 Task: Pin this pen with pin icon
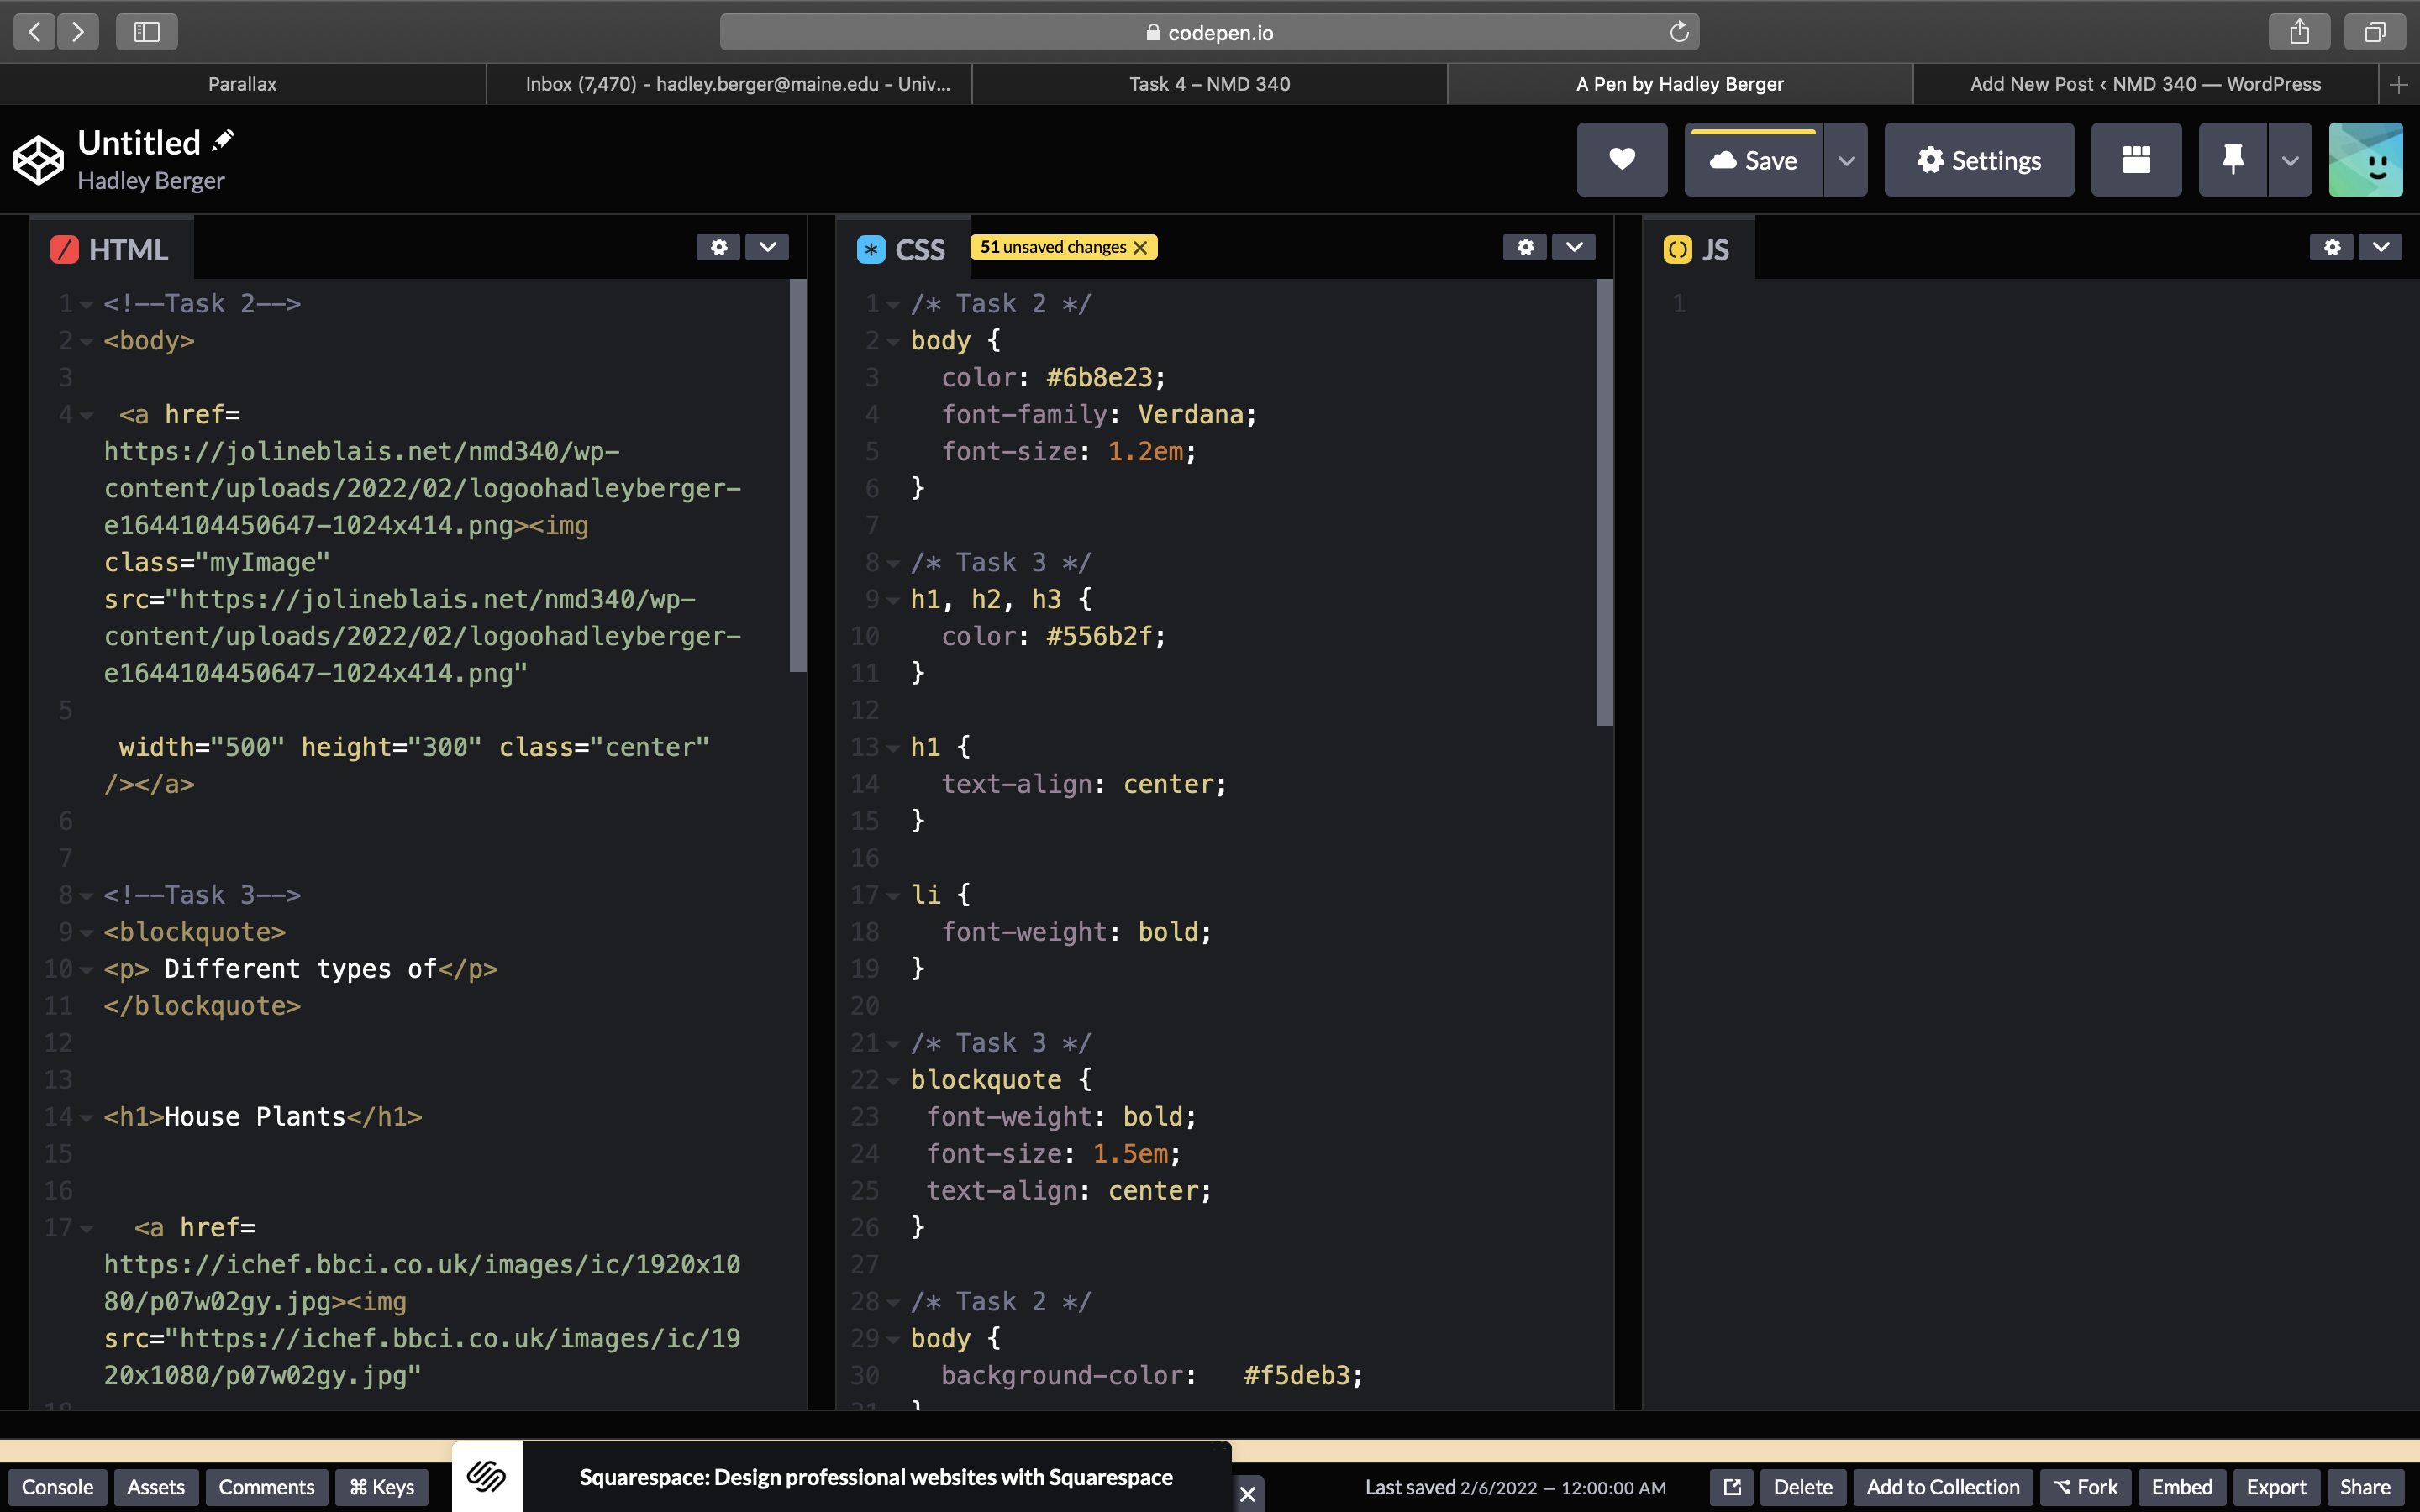[2232, 160]
